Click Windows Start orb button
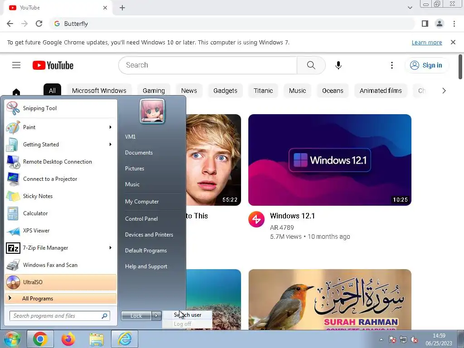This screenshot has height=348, width=464. coord(12,339)
